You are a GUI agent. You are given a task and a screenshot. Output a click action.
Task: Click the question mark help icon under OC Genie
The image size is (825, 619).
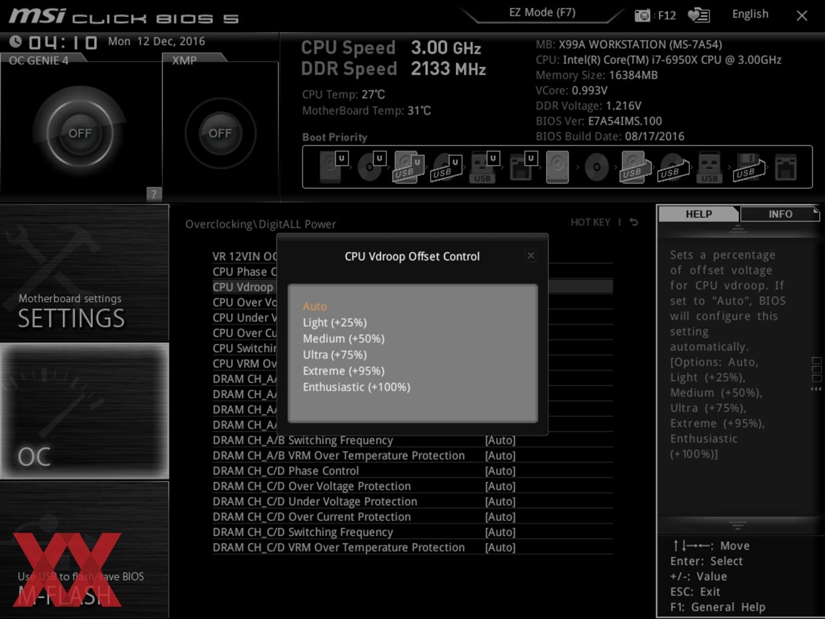click(153, 194)
